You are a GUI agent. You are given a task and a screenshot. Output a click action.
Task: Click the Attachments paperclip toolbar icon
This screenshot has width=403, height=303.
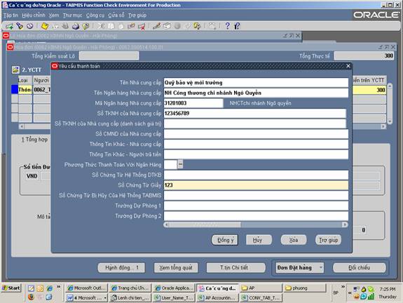(x=188, y=26)
